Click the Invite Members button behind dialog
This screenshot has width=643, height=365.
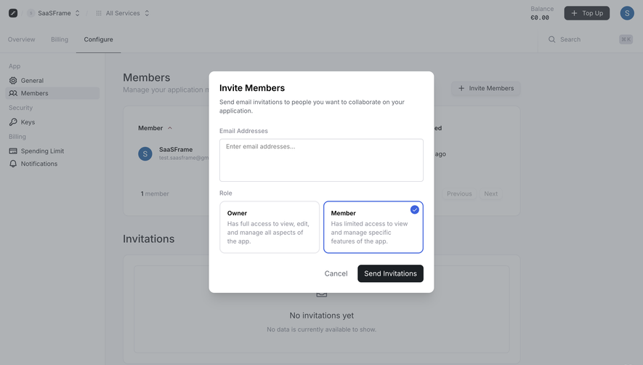click(x=485, y=88)
